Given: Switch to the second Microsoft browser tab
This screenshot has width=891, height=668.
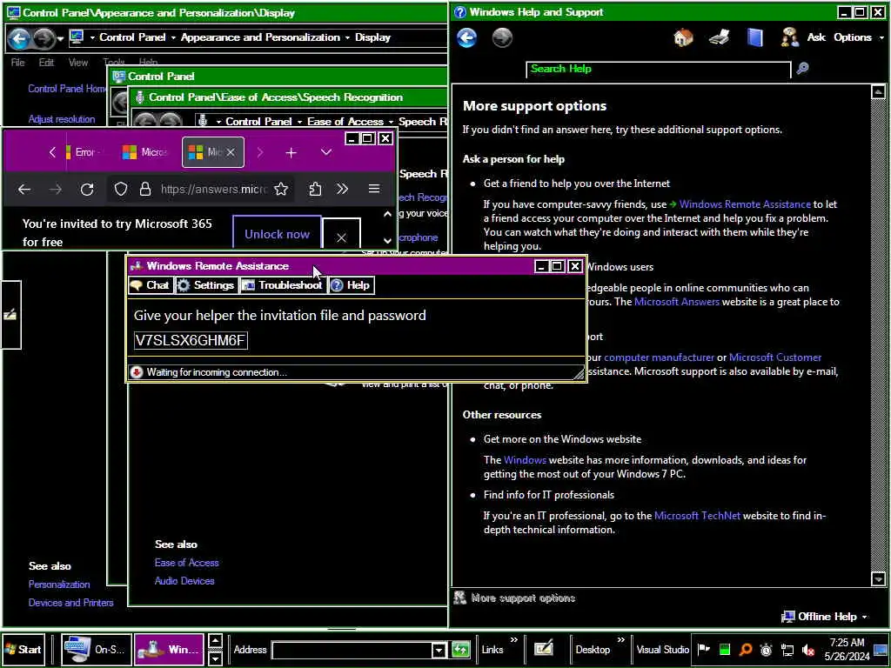Looking at the screenshot, I should pos(145,152).
